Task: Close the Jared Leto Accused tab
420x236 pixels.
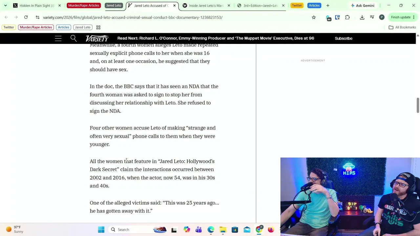Action: click(174, 6)
